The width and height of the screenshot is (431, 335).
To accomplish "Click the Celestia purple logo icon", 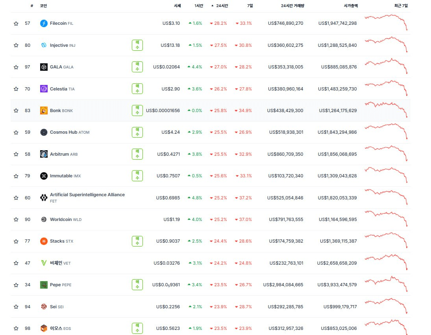I will [44, 89].
